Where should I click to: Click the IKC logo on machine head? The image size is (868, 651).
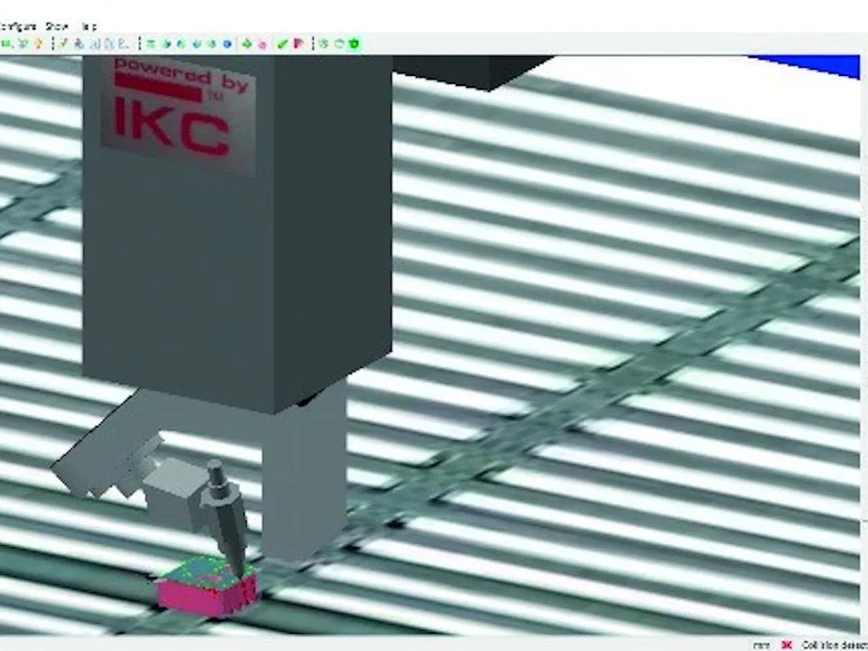[x=172, y=127]
